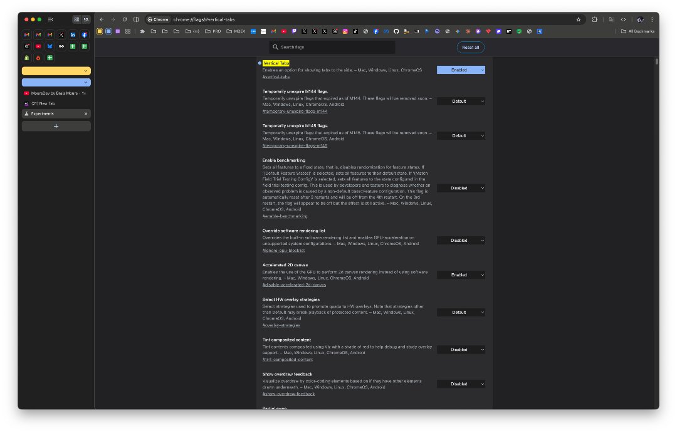677x433 pixels.
Task: Toggle split view icon next to reload
Action: click(136, 19)
